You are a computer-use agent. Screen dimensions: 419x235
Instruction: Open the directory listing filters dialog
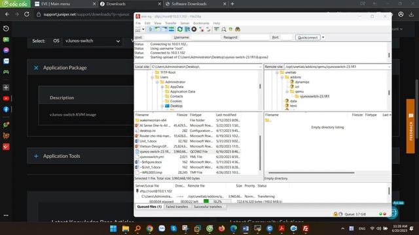coord(217,29)
